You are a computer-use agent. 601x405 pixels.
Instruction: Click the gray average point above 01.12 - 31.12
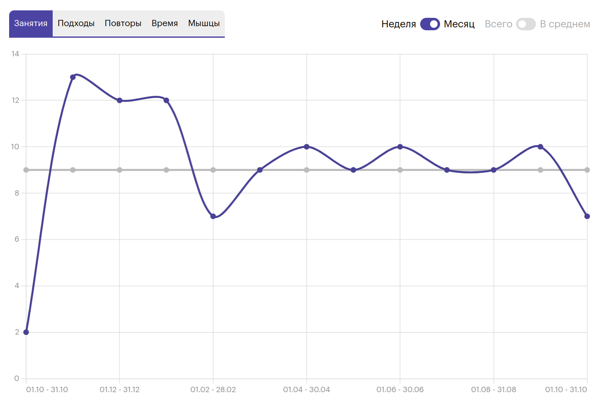tap(119, 170)
